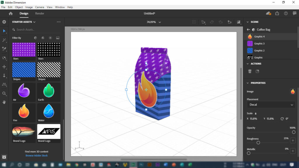The width and height of the screenshot is (299, 168).
Task: Click the Add and Import content icon
Action: click(4, 22)
